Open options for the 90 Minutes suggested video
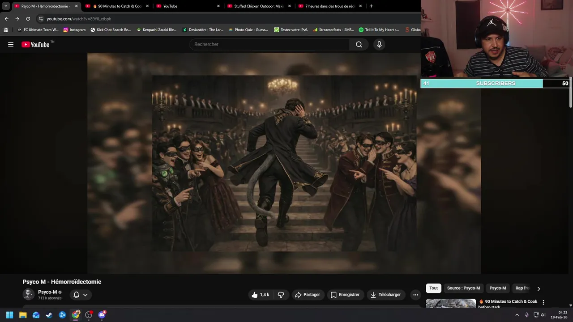This screenshot has height=322, width=573. (x=543, y=302)
